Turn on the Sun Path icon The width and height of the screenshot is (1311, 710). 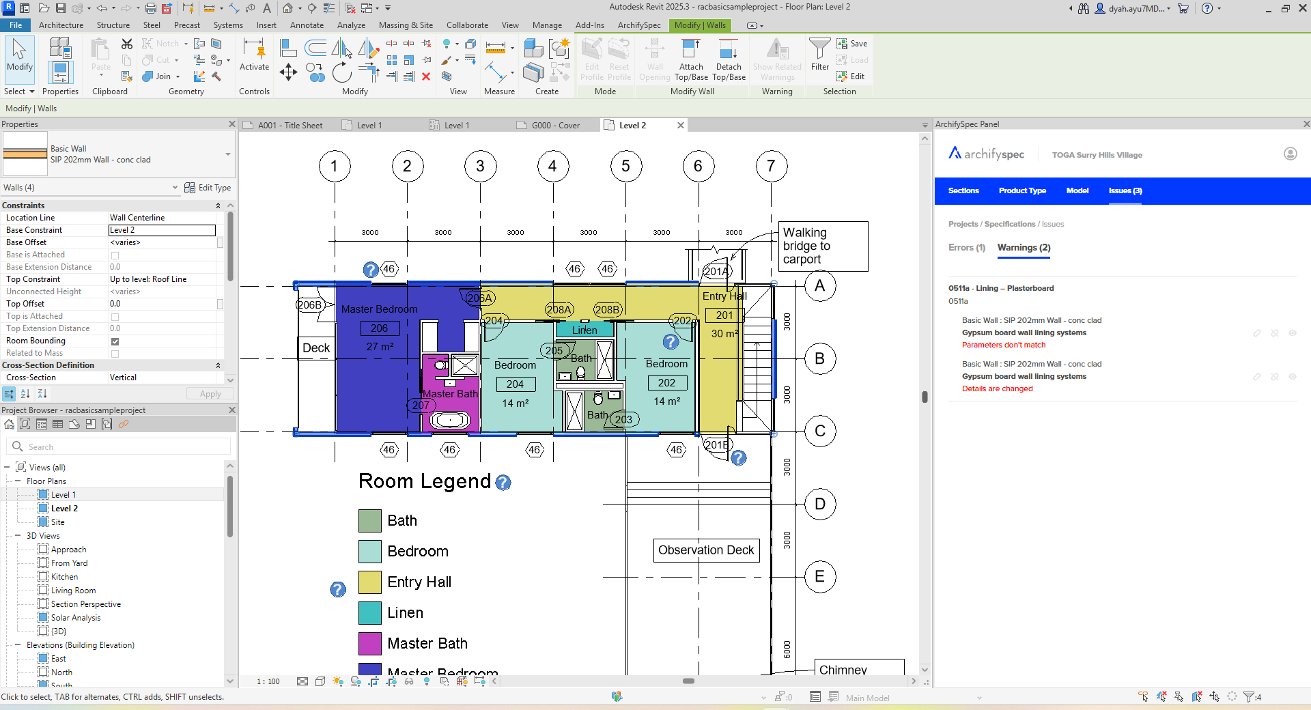[x=337, y=681]
